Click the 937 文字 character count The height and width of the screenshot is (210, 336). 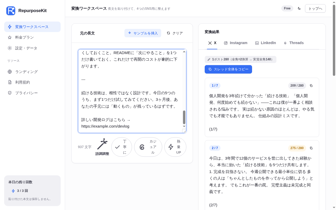tap(85, 147)
